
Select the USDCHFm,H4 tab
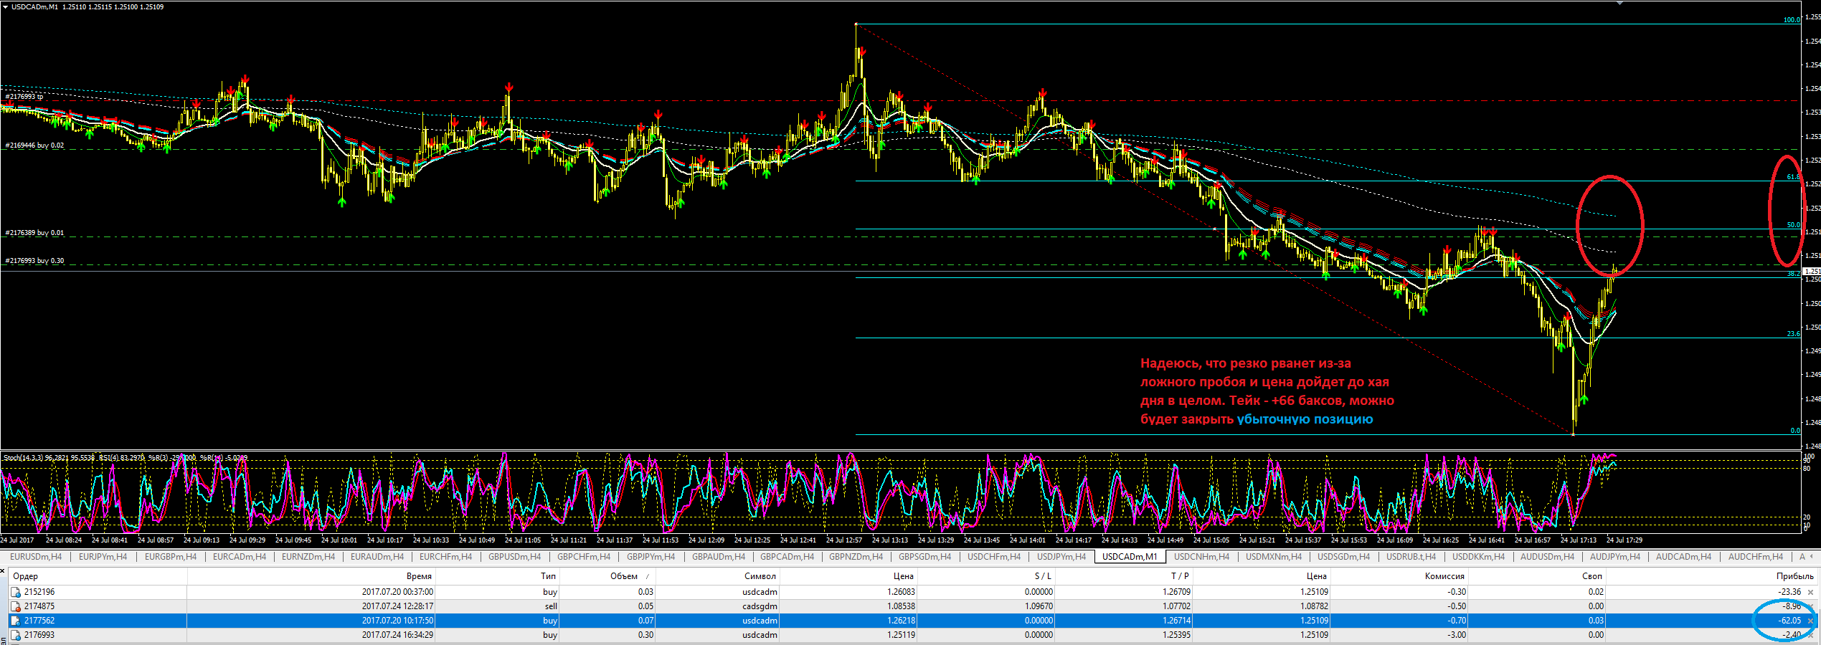(x=994, y=557)
